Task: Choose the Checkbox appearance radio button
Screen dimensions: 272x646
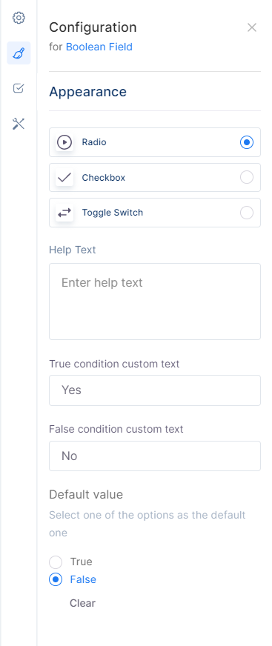Action: (x=247, y=178)
